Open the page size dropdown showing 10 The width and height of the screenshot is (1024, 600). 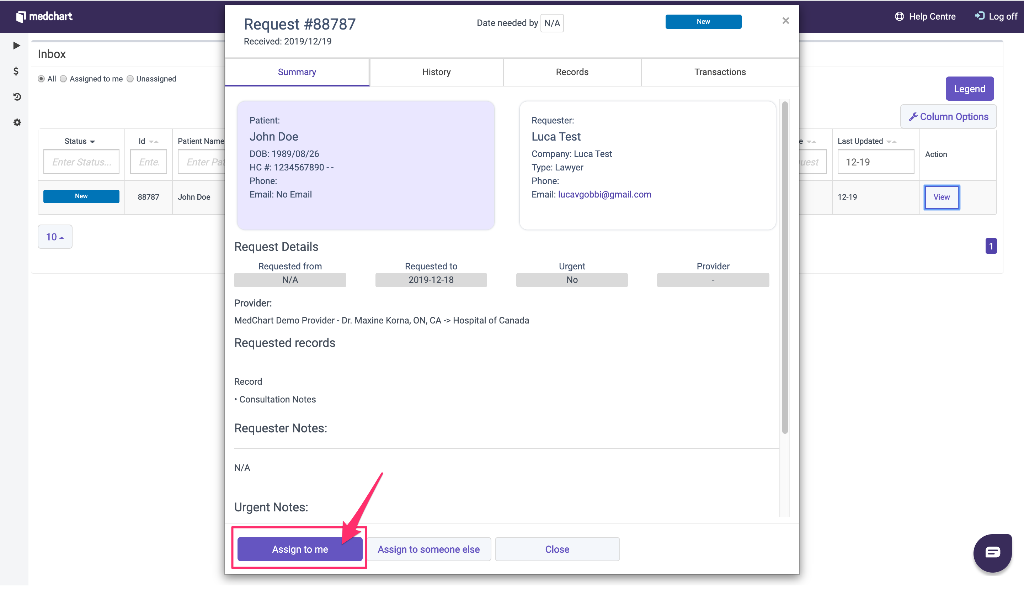(x=54, y=236)
